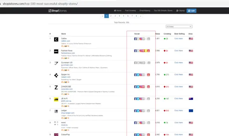Open ZANEROBE's YouTube icon

149,87
